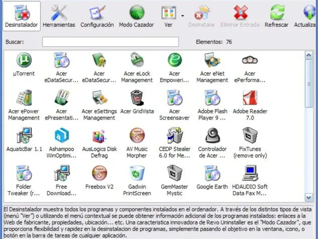The height and width of the screenshot is (239, 318).
Task: Select the µTorrent program icon
Action: (24, 60)
